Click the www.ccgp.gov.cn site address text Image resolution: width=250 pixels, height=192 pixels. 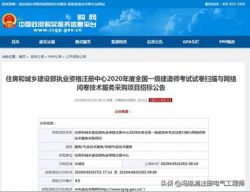[x=57, y=30]
